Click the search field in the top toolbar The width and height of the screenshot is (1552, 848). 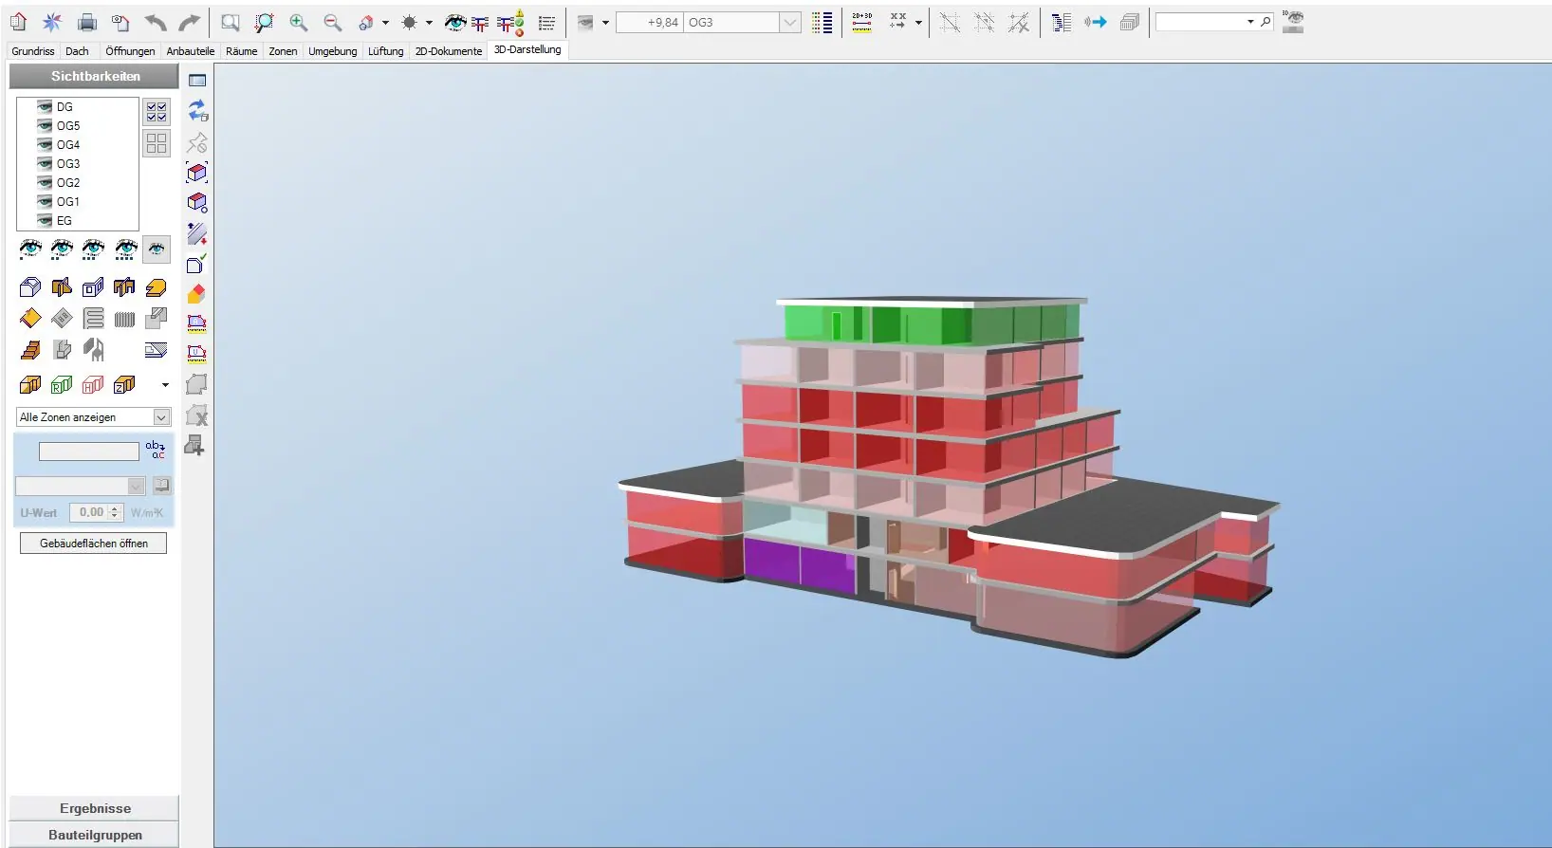pos(1201,22)
